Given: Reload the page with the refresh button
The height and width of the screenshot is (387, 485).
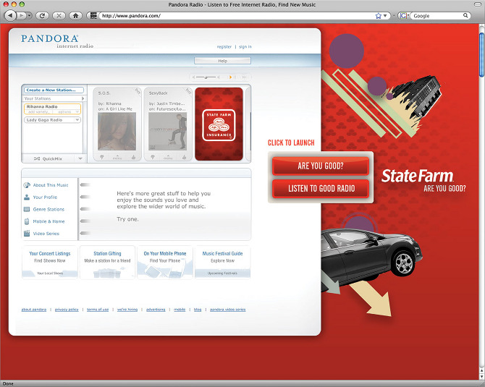Looking at the screenshot, I should coord(43,15).
